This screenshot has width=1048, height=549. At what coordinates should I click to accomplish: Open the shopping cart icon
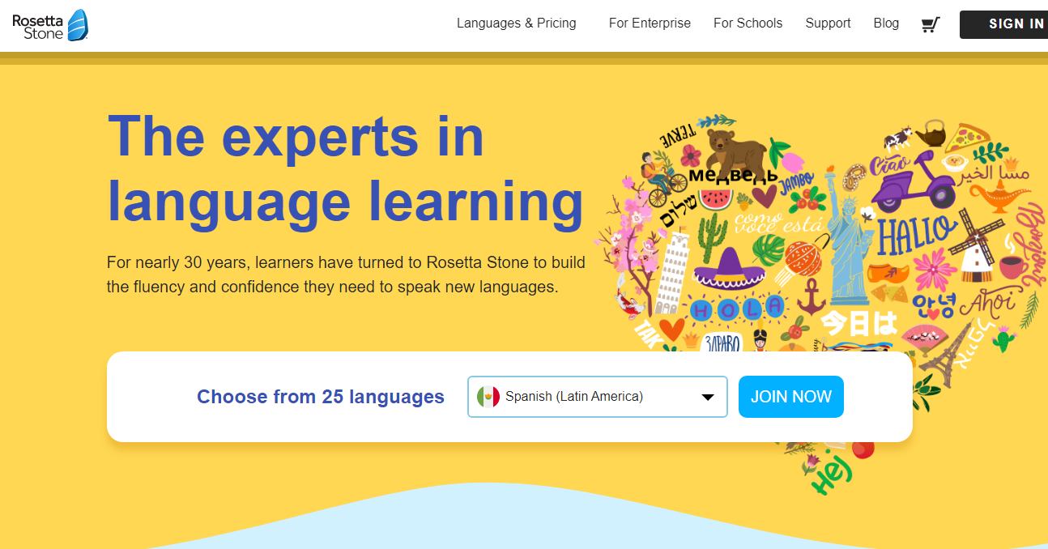[x=931, y=24]
